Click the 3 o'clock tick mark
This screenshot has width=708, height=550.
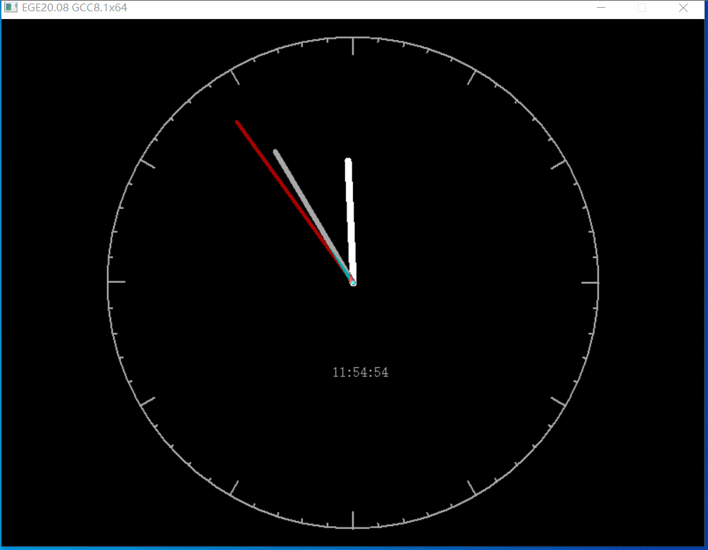[x=590, y=283]
